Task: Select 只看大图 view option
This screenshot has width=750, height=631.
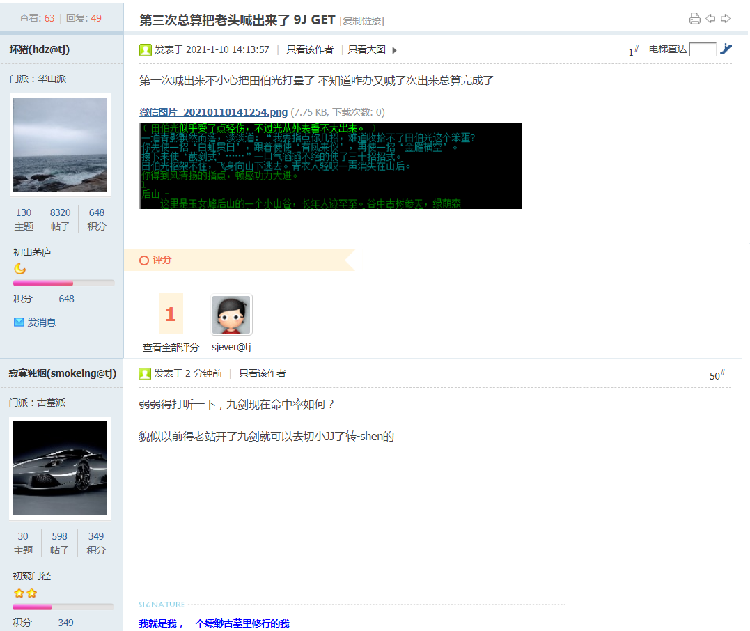Action: point(367,49)
